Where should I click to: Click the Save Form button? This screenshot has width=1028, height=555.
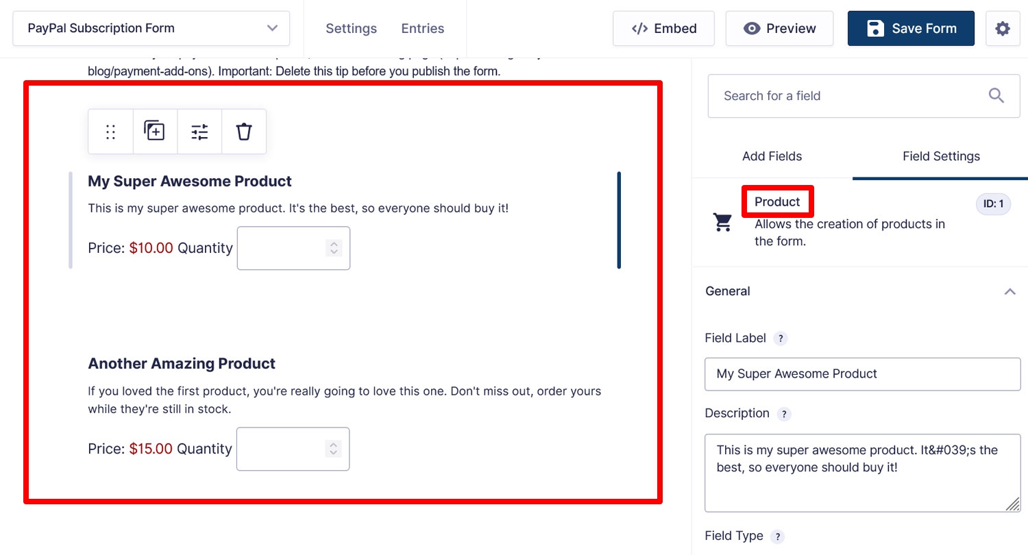click(911, 29)
